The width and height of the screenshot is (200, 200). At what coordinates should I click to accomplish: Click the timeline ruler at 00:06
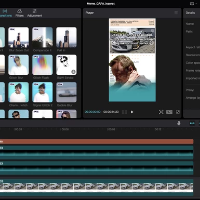click(64, 129)
